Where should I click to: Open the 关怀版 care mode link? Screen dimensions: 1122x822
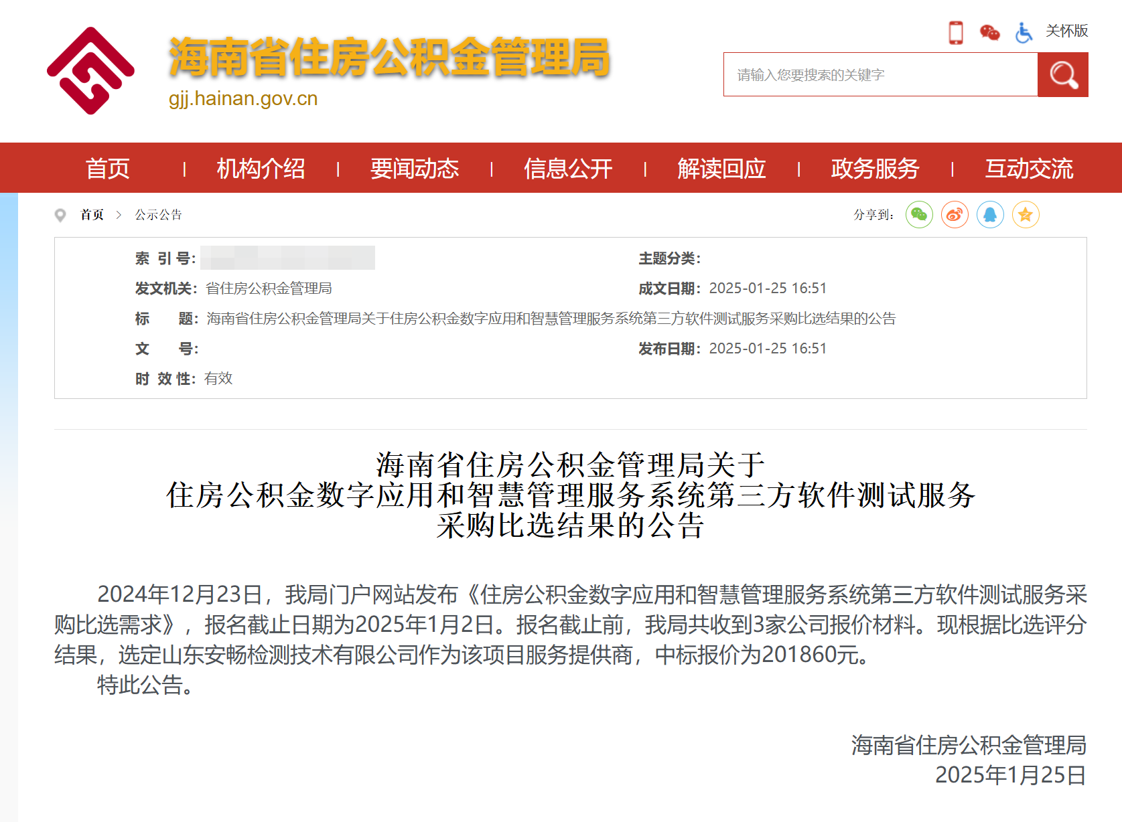pos(1066,31)
